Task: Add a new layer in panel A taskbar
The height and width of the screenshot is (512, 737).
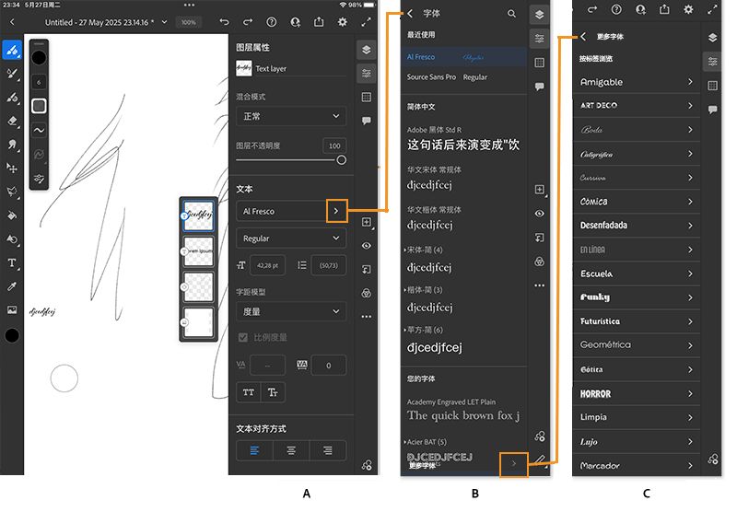Action: [367, 222]
